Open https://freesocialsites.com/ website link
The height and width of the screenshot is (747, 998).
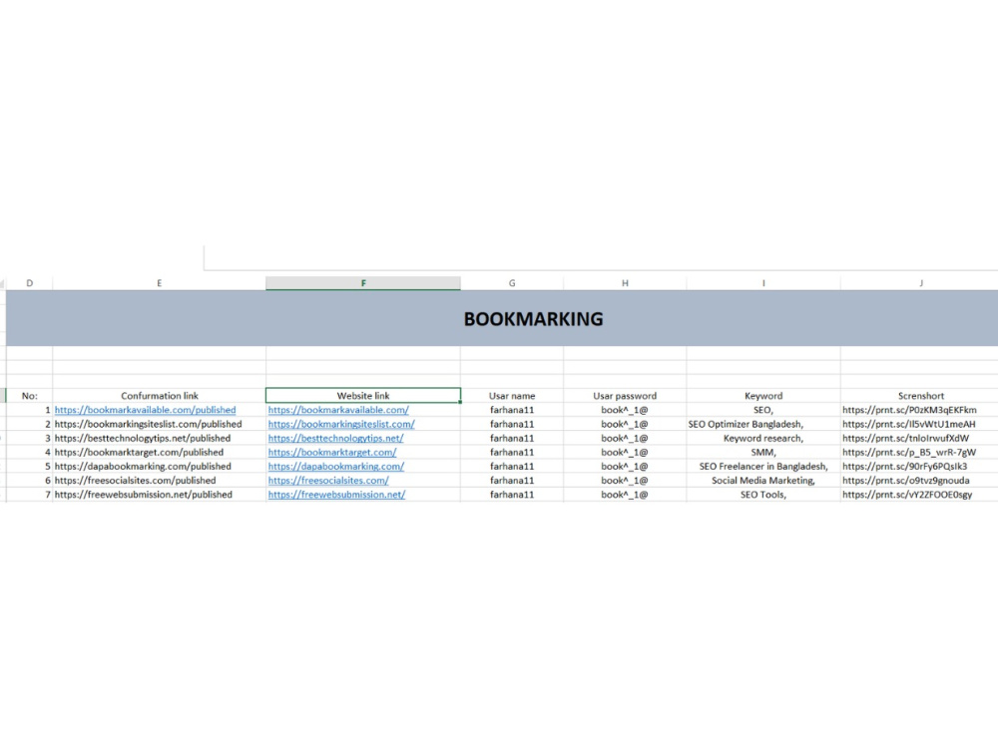click(328, 481)
